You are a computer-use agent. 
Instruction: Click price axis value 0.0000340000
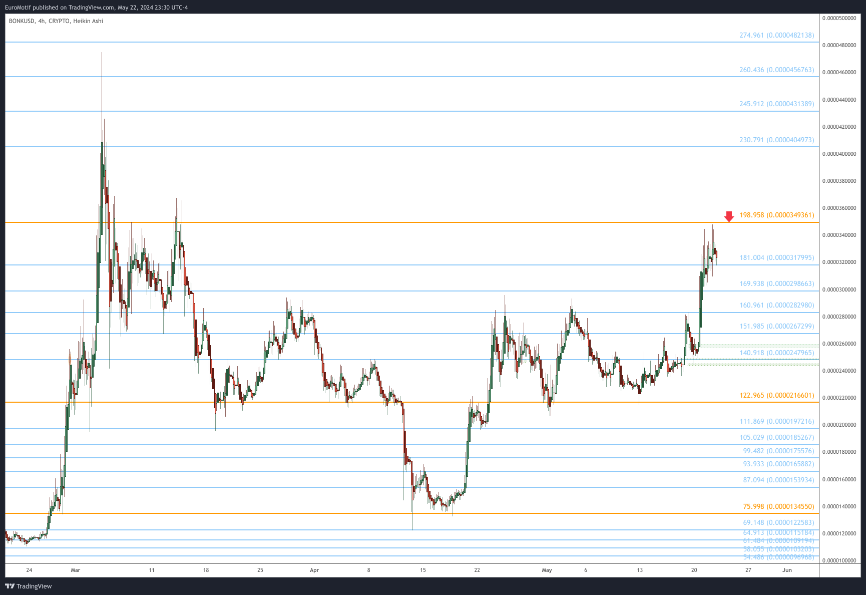coord(839,235)
